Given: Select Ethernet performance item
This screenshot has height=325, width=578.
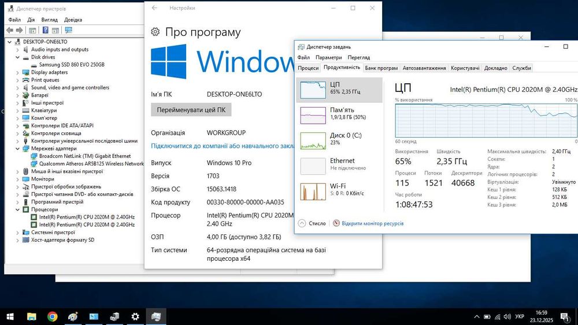Looking at the screenshot, I should point(339,166).
